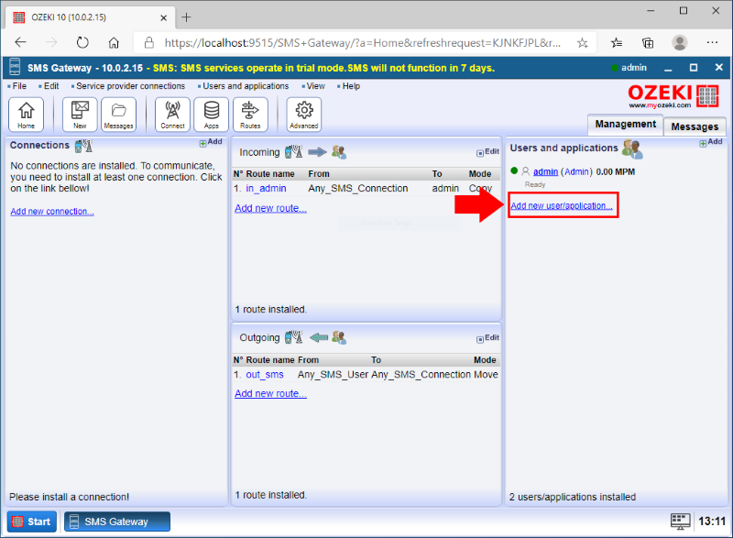
Task: Open the browser favorites list icon
Action: [x=617, y=43]
